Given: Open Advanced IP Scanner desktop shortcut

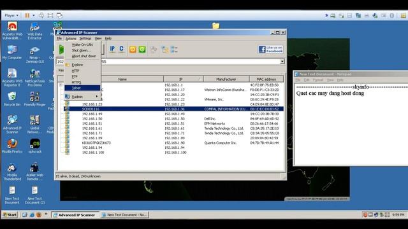Looking at the screenshot, I should coord(12,125).
